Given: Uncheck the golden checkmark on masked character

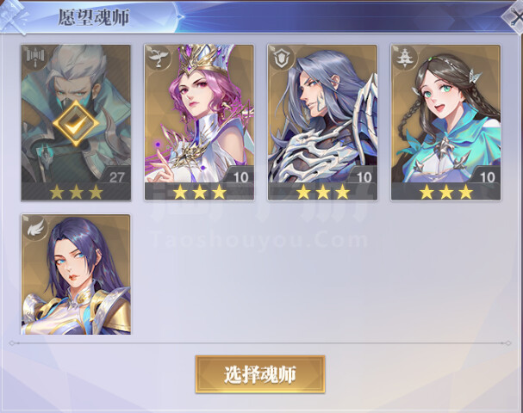Looking at the screenshot, I should (x=76, y=123).
